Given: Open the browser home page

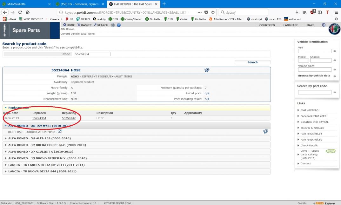Looking at the screenshot, I should point(28,12).
